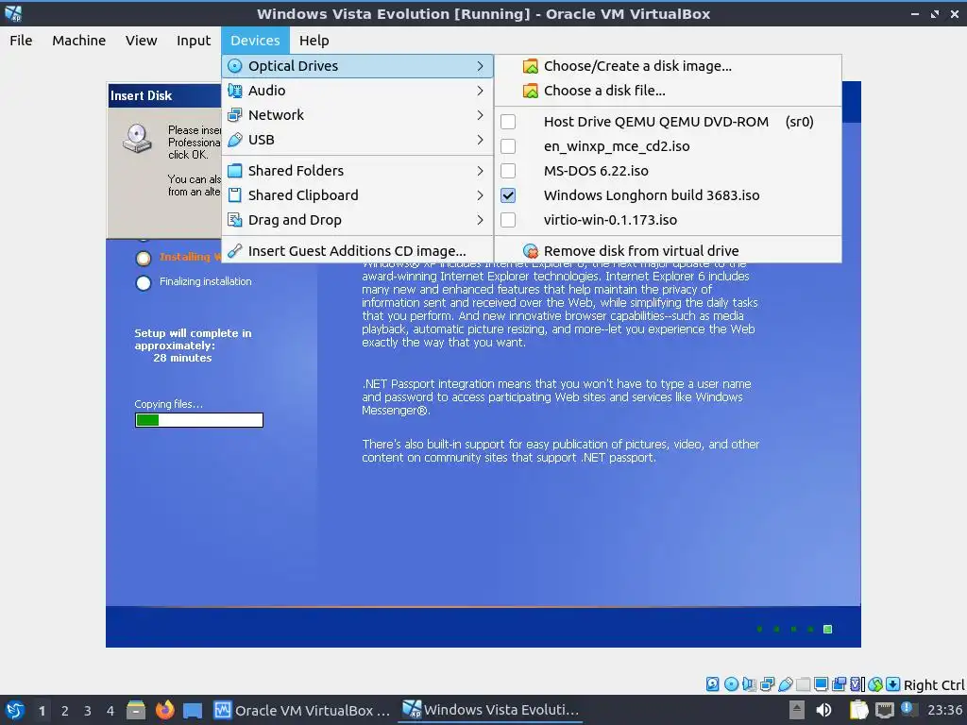This screenshot has width=967, height=725.
Task: Click the show desktop taskbar icon
Action: (193, 710)
